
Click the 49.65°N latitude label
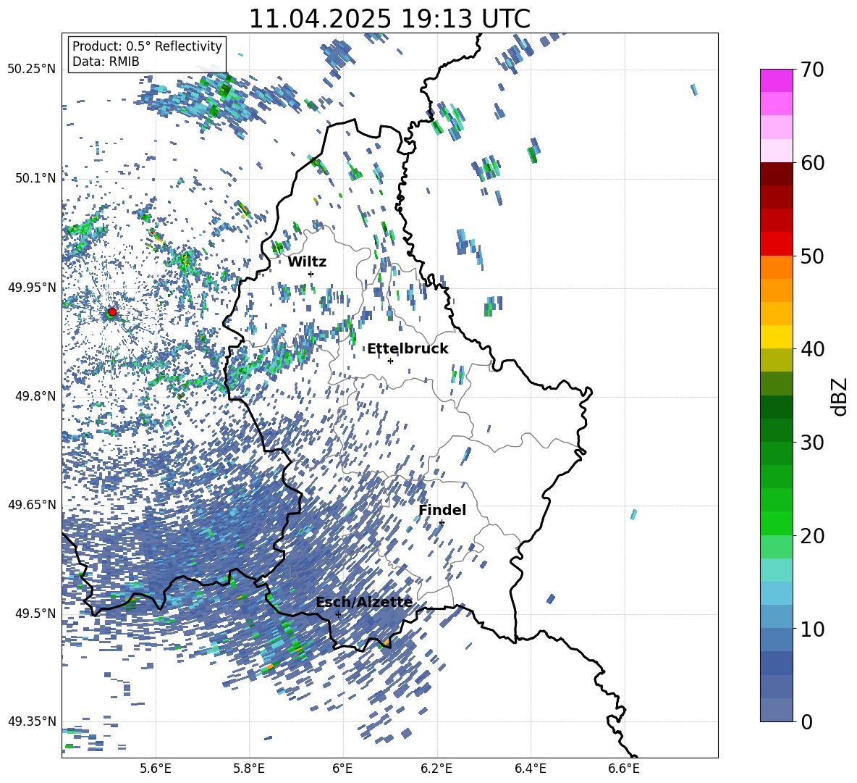[32, 504]
